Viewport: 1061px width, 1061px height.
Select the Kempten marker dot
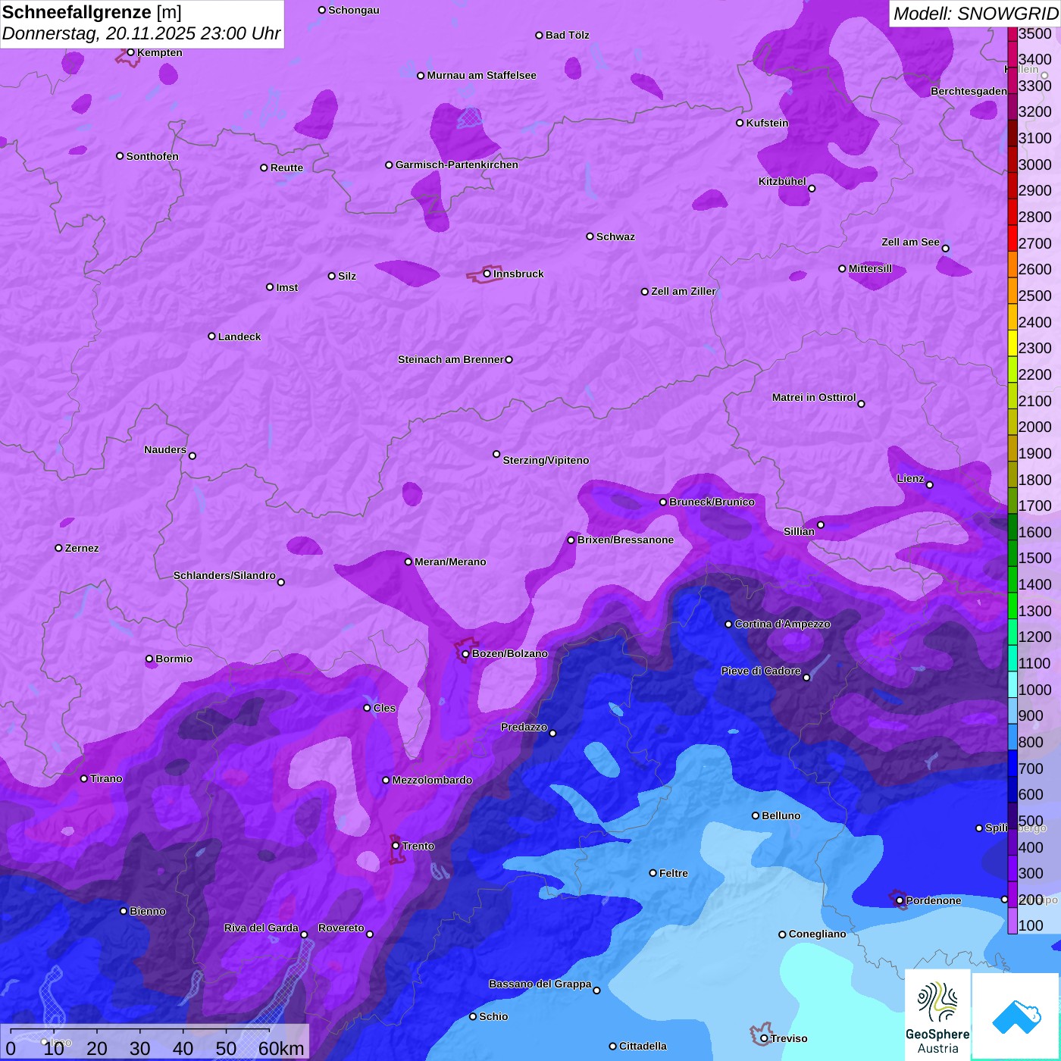[131, 52]
